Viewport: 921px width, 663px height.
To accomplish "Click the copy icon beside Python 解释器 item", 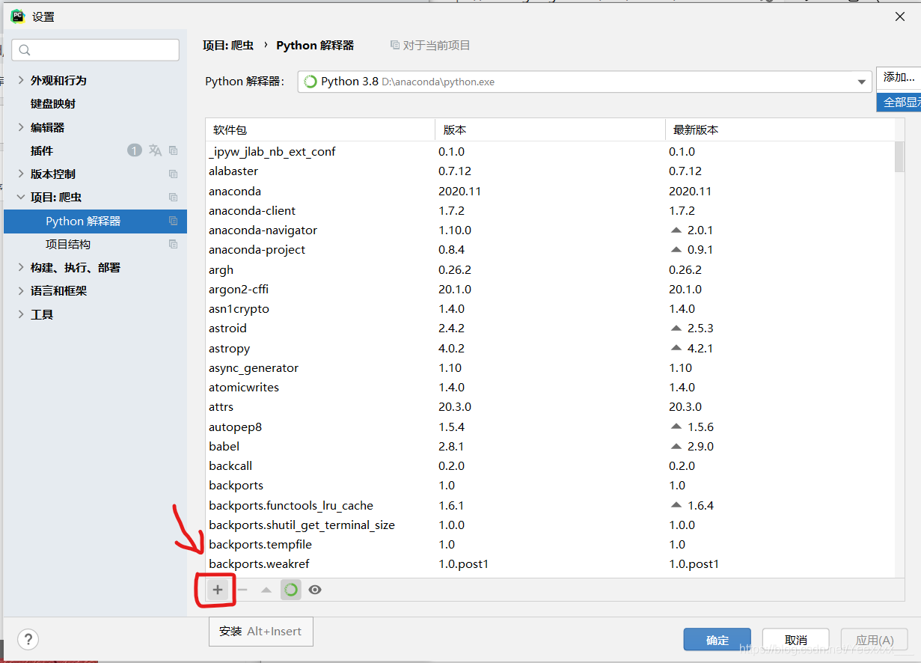I will pos(174,221).
